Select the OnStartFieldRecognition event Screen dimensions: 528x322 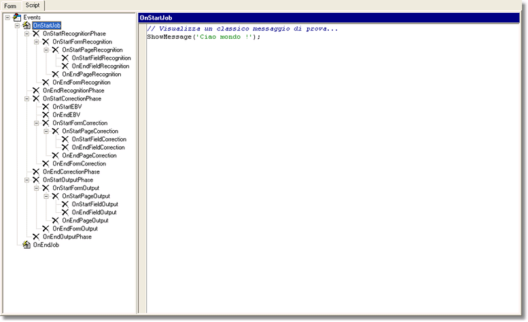[101, 58]
